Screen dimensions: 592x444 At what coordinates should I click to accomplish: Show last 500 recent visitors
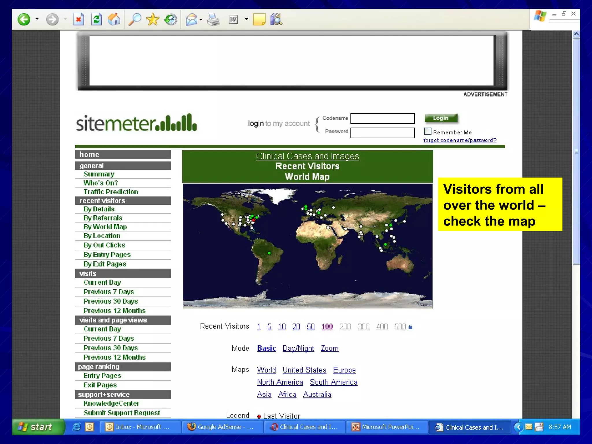click(x=400, y=327)
